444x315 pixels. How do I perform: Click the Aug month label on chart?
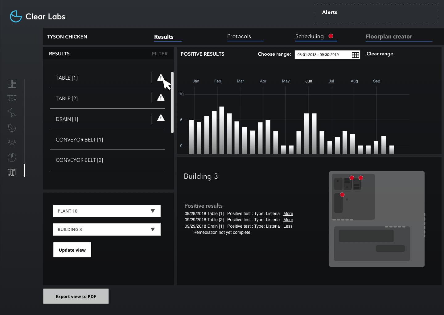click(354, 81)
